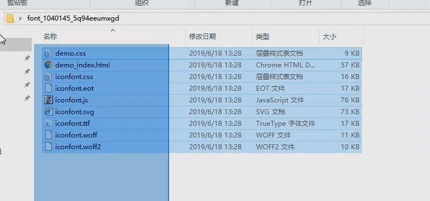Click the WOFF 文件 type cell
The height and width of the screenshot is (201, 430).
273,135
